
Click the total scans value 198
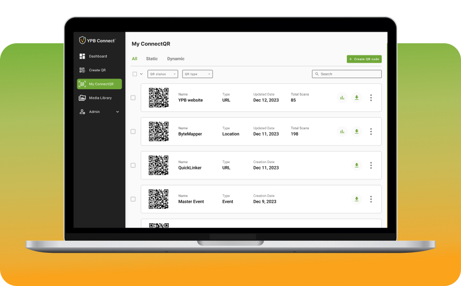294,134
